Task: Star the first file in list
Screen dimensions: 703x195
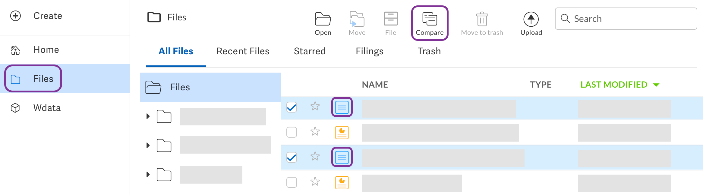Action: coord(315,106)
